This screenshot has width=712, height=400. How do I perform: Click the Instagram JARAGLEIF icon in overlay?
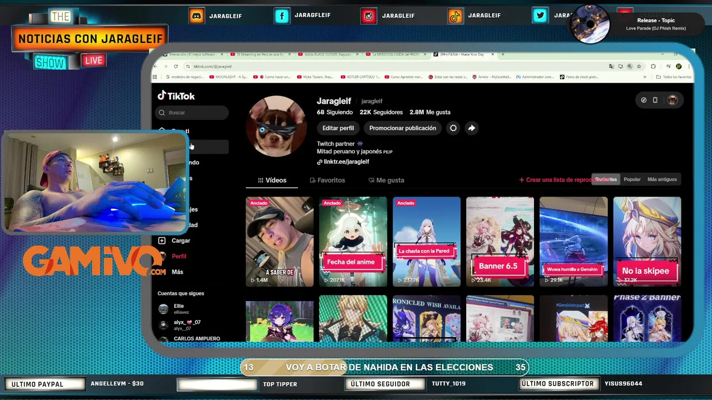(368, 16)
